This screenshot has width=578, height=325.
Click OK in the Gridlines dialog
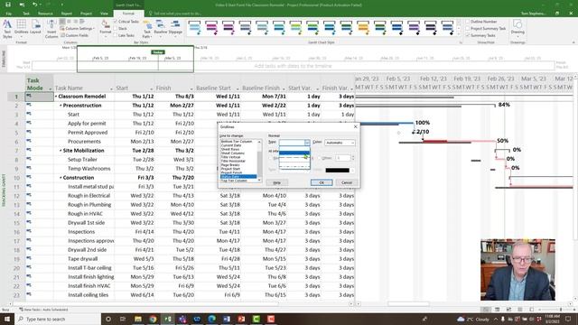[322, 182]
